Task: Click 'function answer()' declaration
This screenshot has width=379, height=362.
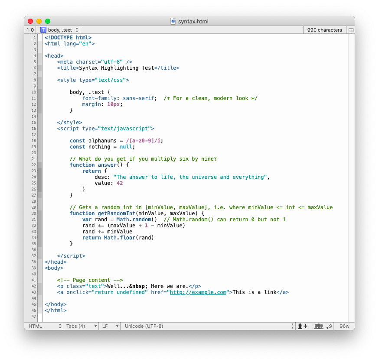Action: 96,165
